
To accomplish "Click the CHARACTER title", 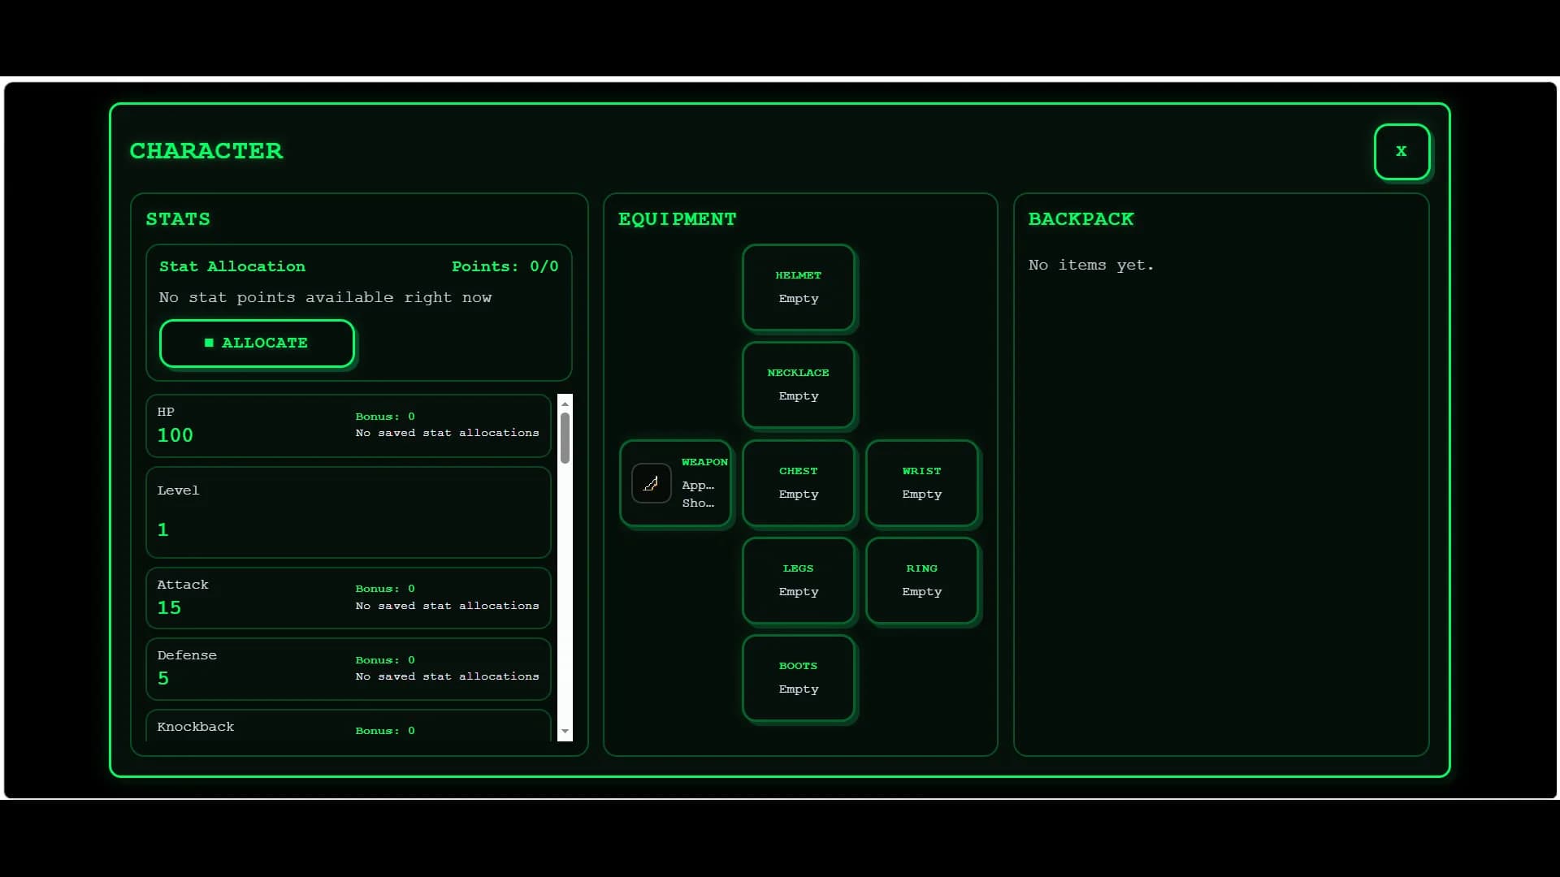I will click(206, 151).
